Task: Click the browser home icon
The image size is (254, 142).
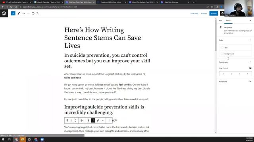Action: click(15, 7)
